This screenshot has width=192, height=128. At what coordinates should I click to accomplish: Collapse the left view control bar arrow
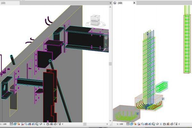(62, 124)
